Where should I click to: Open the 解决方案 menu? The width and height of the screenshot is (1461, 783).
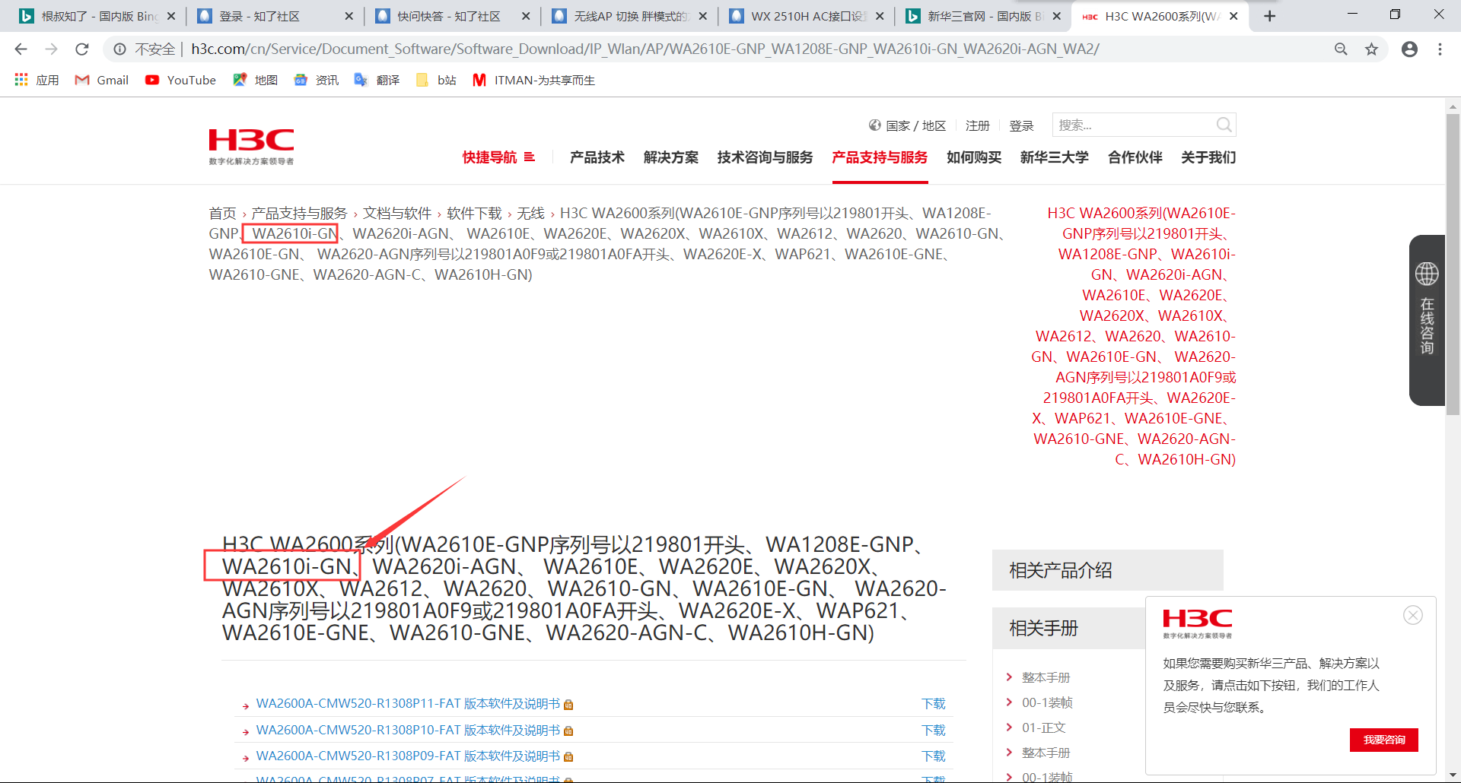(671, 157)
